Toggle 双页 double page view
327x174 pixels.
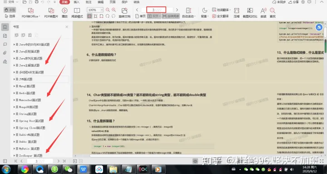154,16
